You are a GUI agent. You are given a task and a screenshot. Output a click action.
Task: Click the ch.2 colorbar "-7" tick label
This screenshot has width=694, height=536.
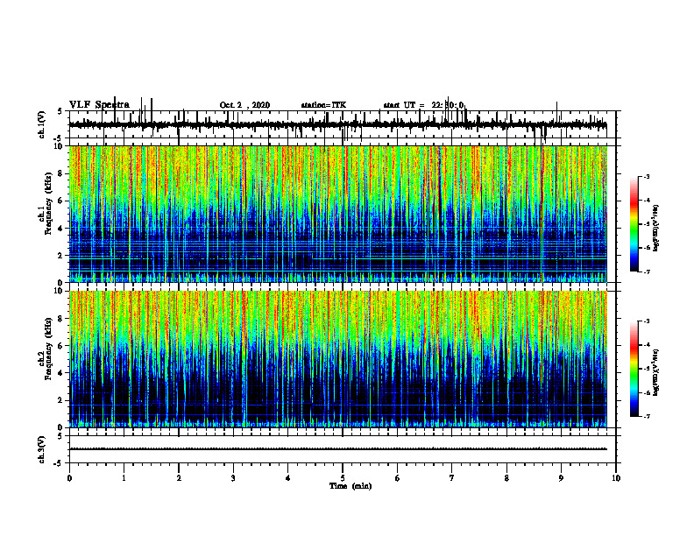point(646,416)
